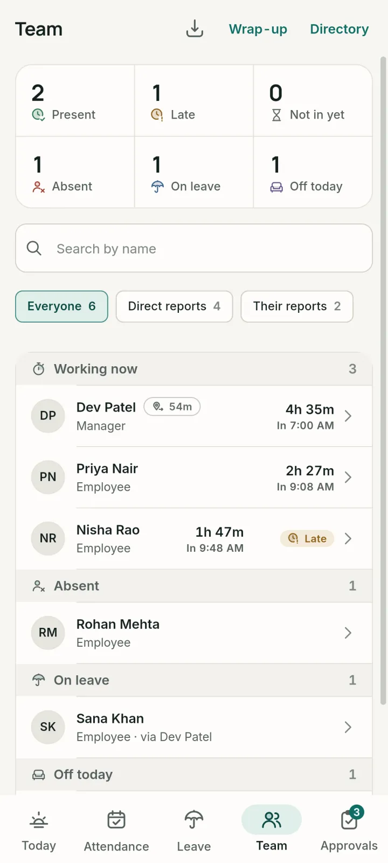Collapse the On leave section header
The height and width of the screenshot is (863, 388).
point(194,680)
